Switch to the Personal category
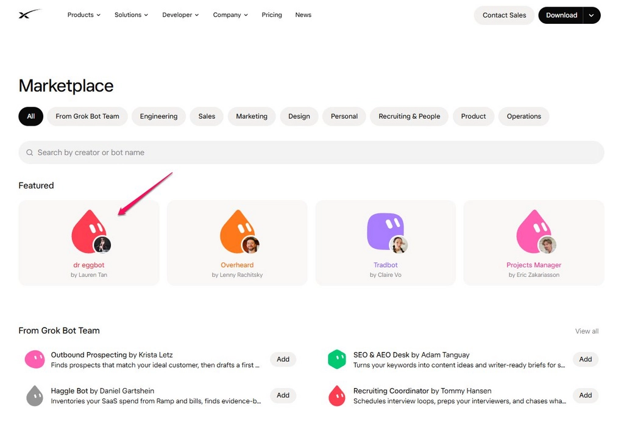The height and width of the screenshot is (424, 624). (344, 117)
